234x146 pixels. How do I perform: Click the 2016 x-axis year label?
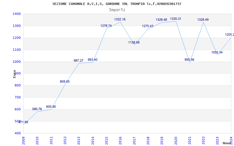click(121, 141)
